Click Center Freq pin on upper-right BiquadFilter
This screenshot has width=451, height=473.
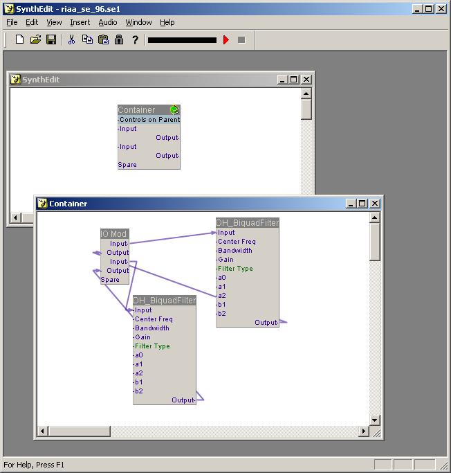tap(237, 242)
